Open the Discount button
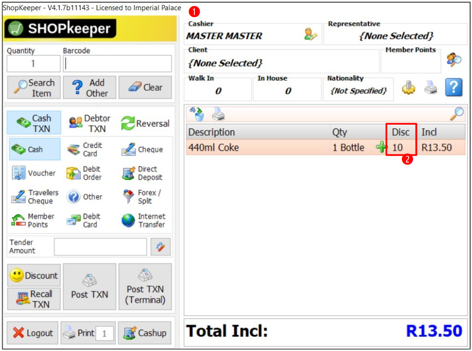Viewport: 472px width, 351px height. pyautogui.click(x=34, y=275)
